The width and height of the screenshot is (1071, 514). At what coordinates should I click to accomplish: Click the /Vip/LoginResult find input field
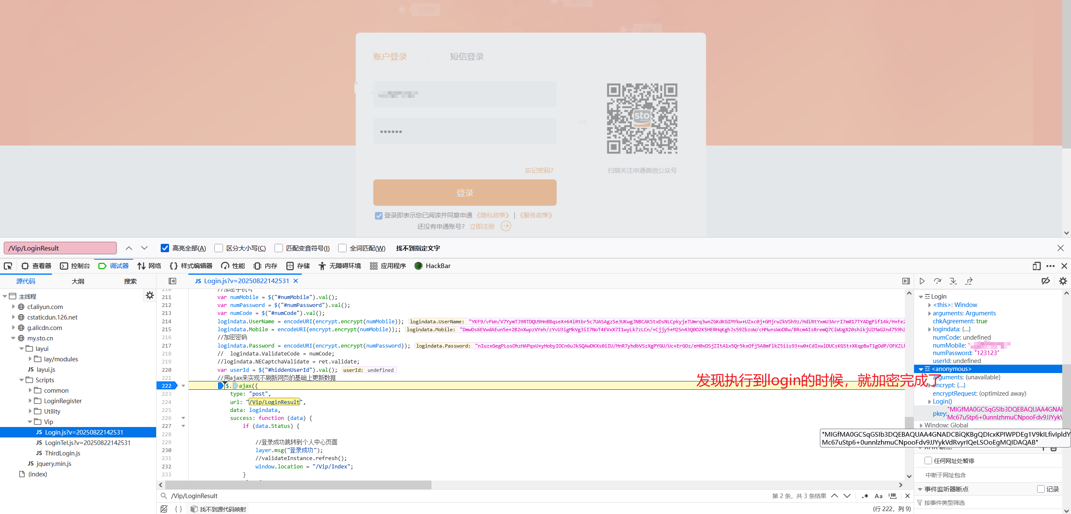[60, 248]
